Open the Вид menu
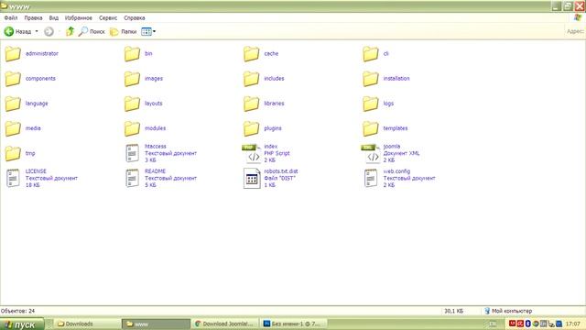Image resolution: width=586 pixels, height=330 pixels. point(54,18)
